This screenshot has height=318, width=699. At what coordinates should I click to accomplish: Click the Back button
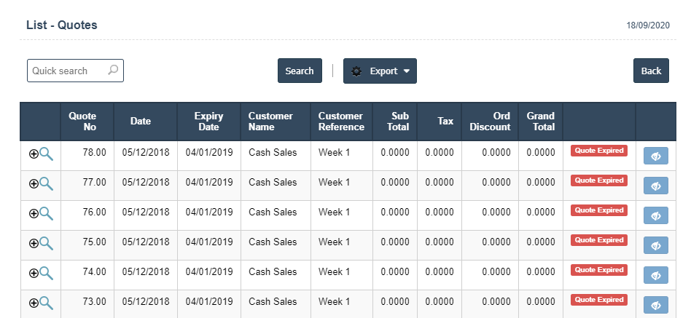(x=651, y=71)
